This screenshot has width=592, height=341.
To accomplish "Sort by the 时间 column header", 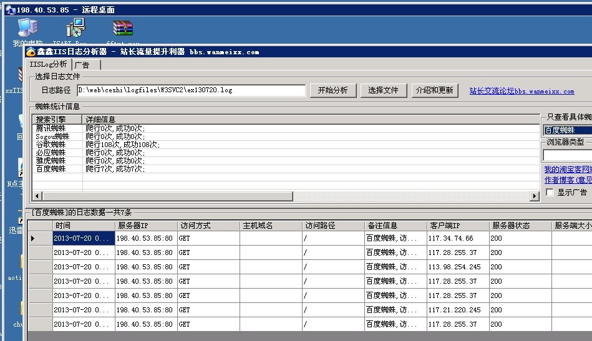I will coord(84,226).
